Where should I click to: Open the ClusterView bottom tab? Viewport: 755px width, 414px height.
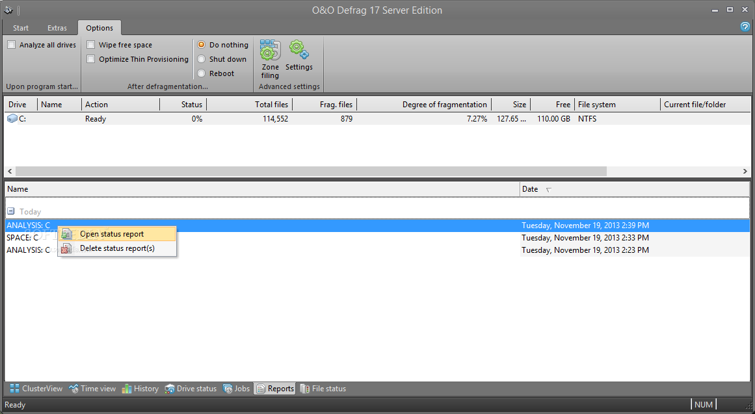click(x=36, y=389)
